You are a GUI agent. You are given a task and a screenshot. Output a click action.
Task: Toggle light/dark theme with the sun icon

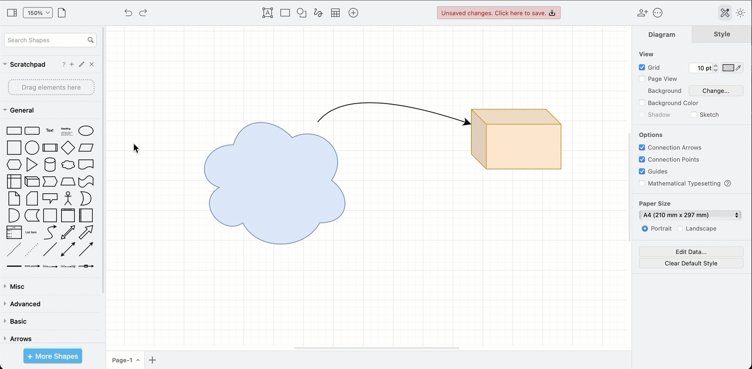(741, 12)
